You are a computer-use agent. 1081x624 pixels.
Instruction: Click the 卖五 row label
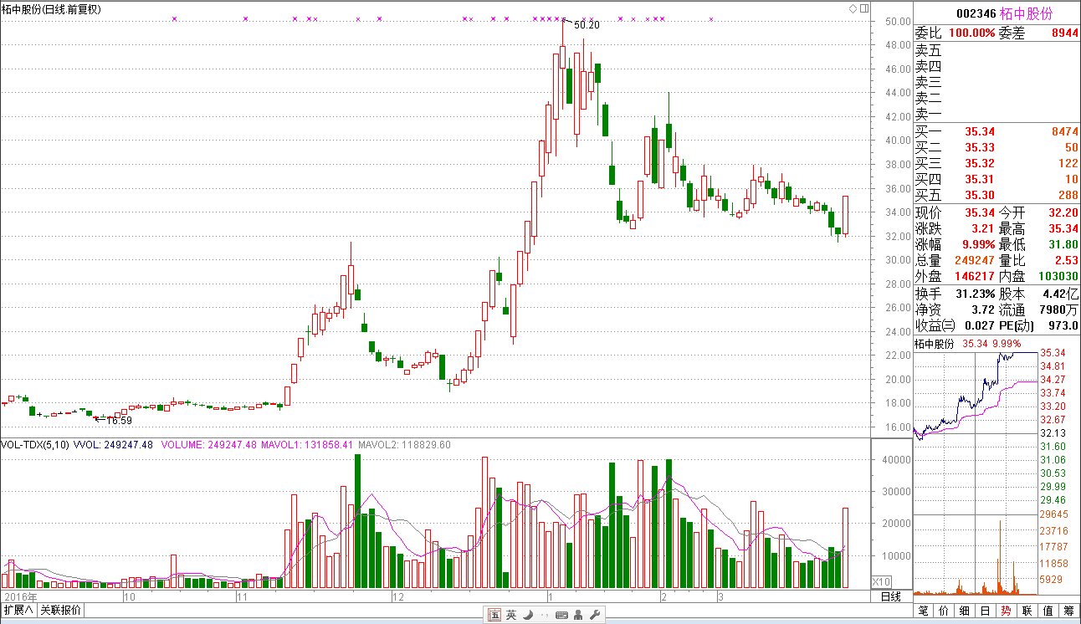point(929,50)
